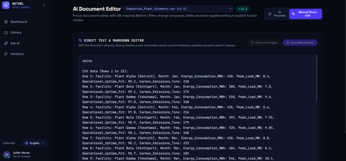The width and height of the screenshot is (346, 161).
Task: Collapse the sidebar with the chevron arrow
Action: tap(44, 5)
